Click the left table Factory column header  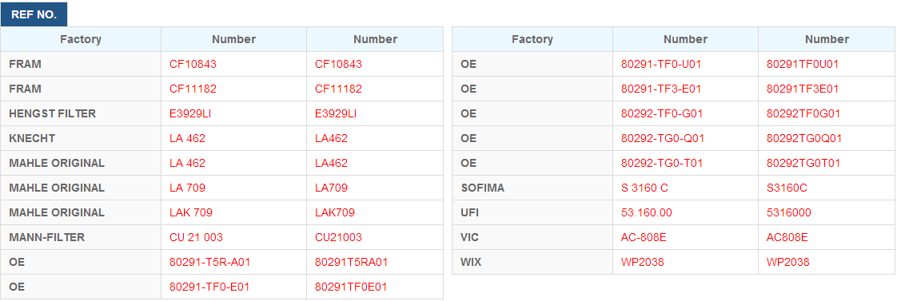click(x=81, y=39)
